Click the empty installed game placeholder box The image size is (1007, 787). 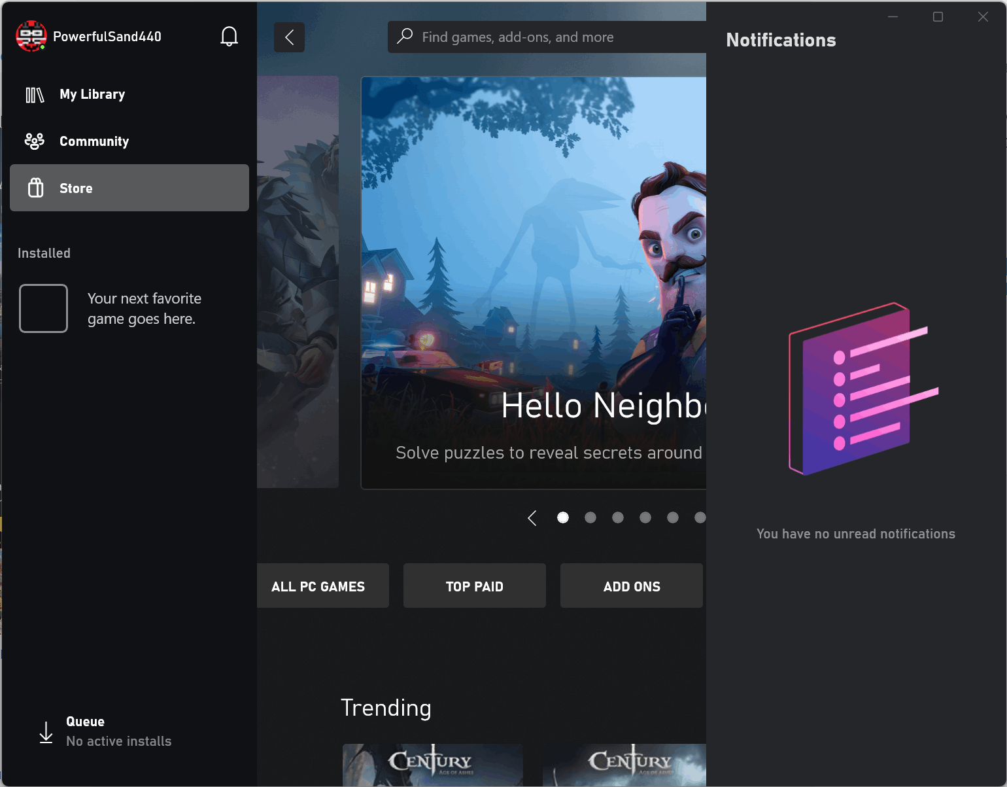click(43, 308)
